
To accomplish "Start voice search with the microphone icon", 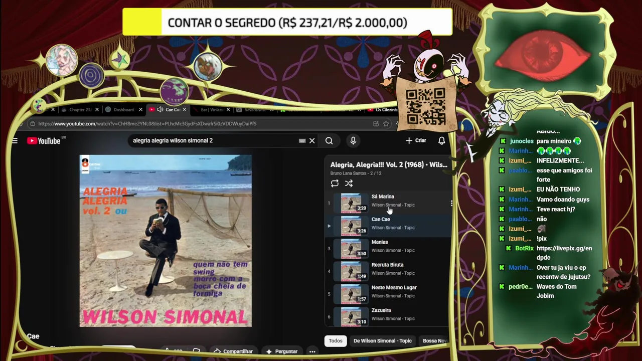I will [353, 141].
